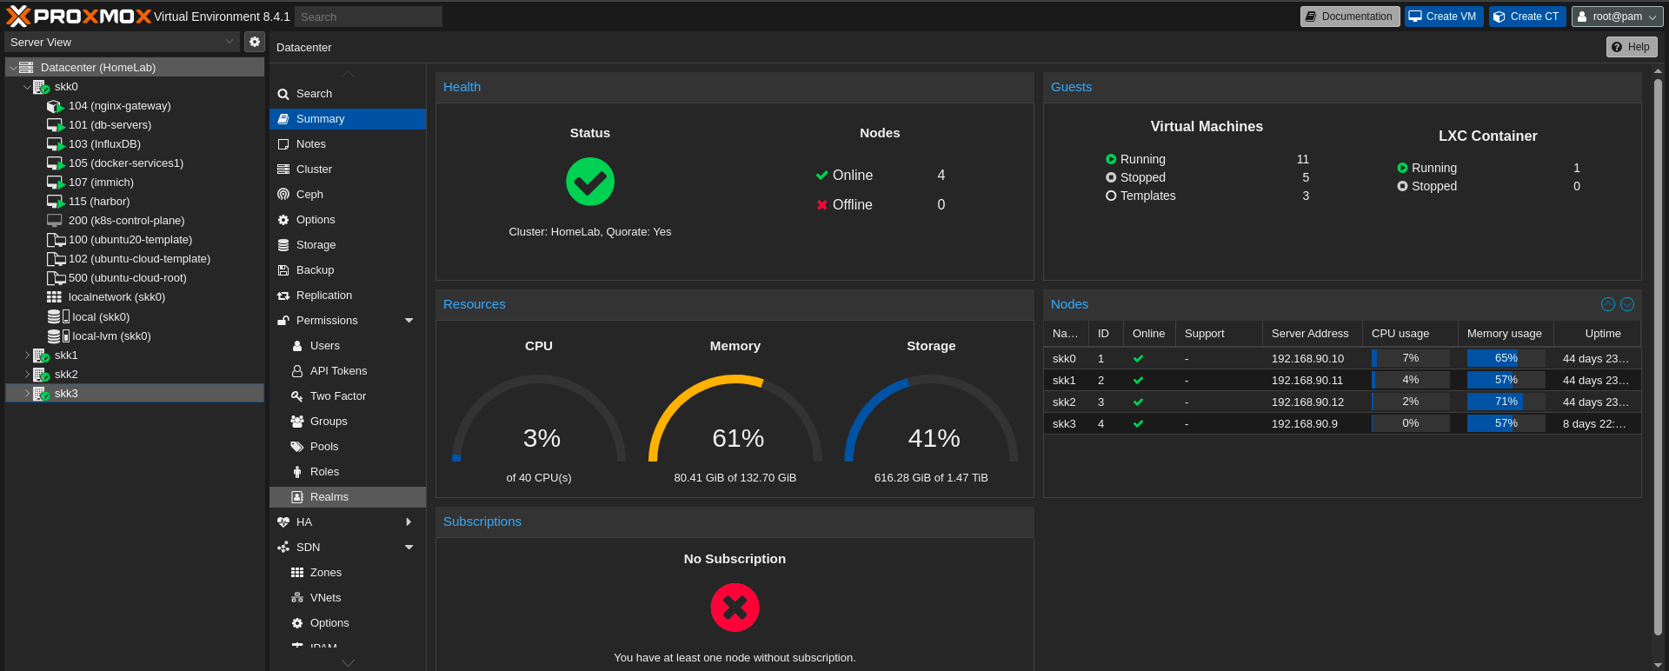Click skk0 CPU usage bar showing 7%
Image resolution: width=1669 pixels, height=671 pixels.
tap(1410, 358)
